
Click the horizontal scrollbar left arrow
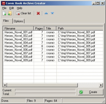click(x=5, y=85)
